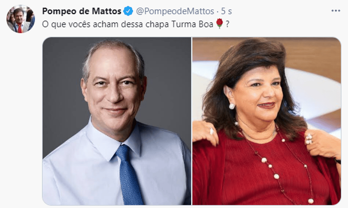Screen dimensions: 348x208
Task: Click the blue verified badge icon
Action: click(128, 11)
